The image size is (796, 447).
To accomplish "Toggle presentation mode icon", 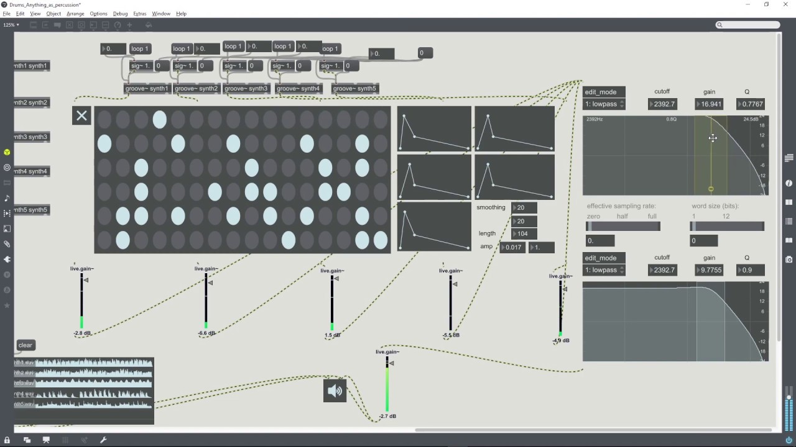I will pyautogui.click(x=46, y=440).
